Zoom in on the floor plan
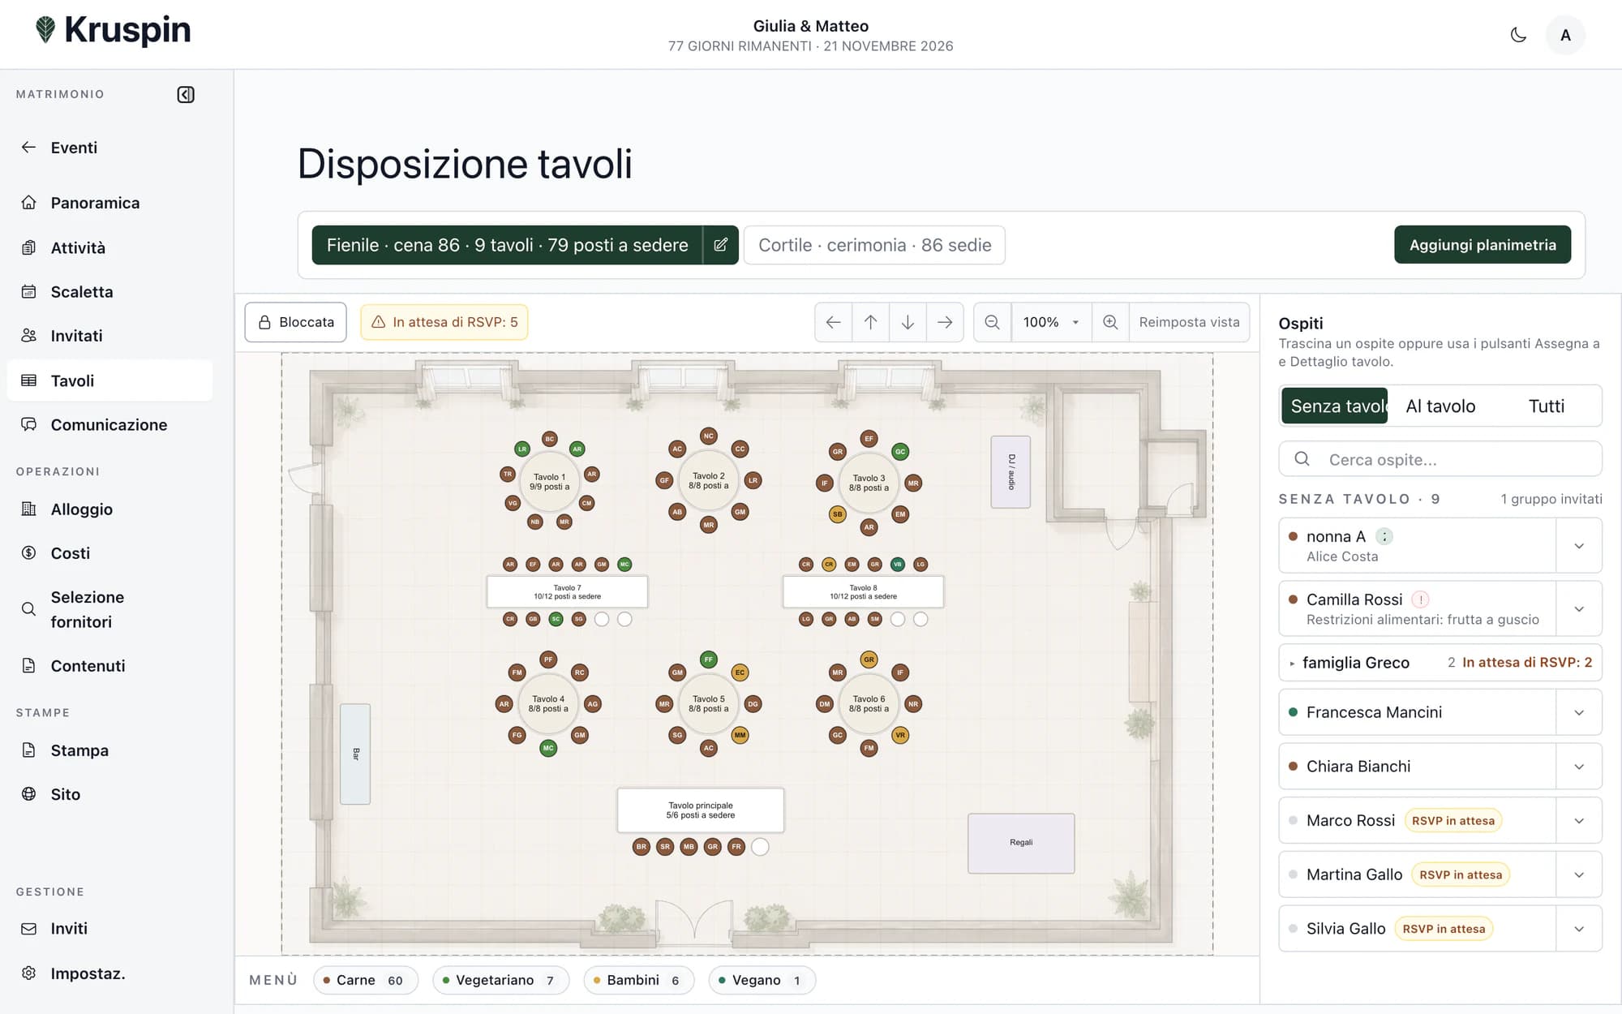1622x1014 pixels. point(1110,322)
